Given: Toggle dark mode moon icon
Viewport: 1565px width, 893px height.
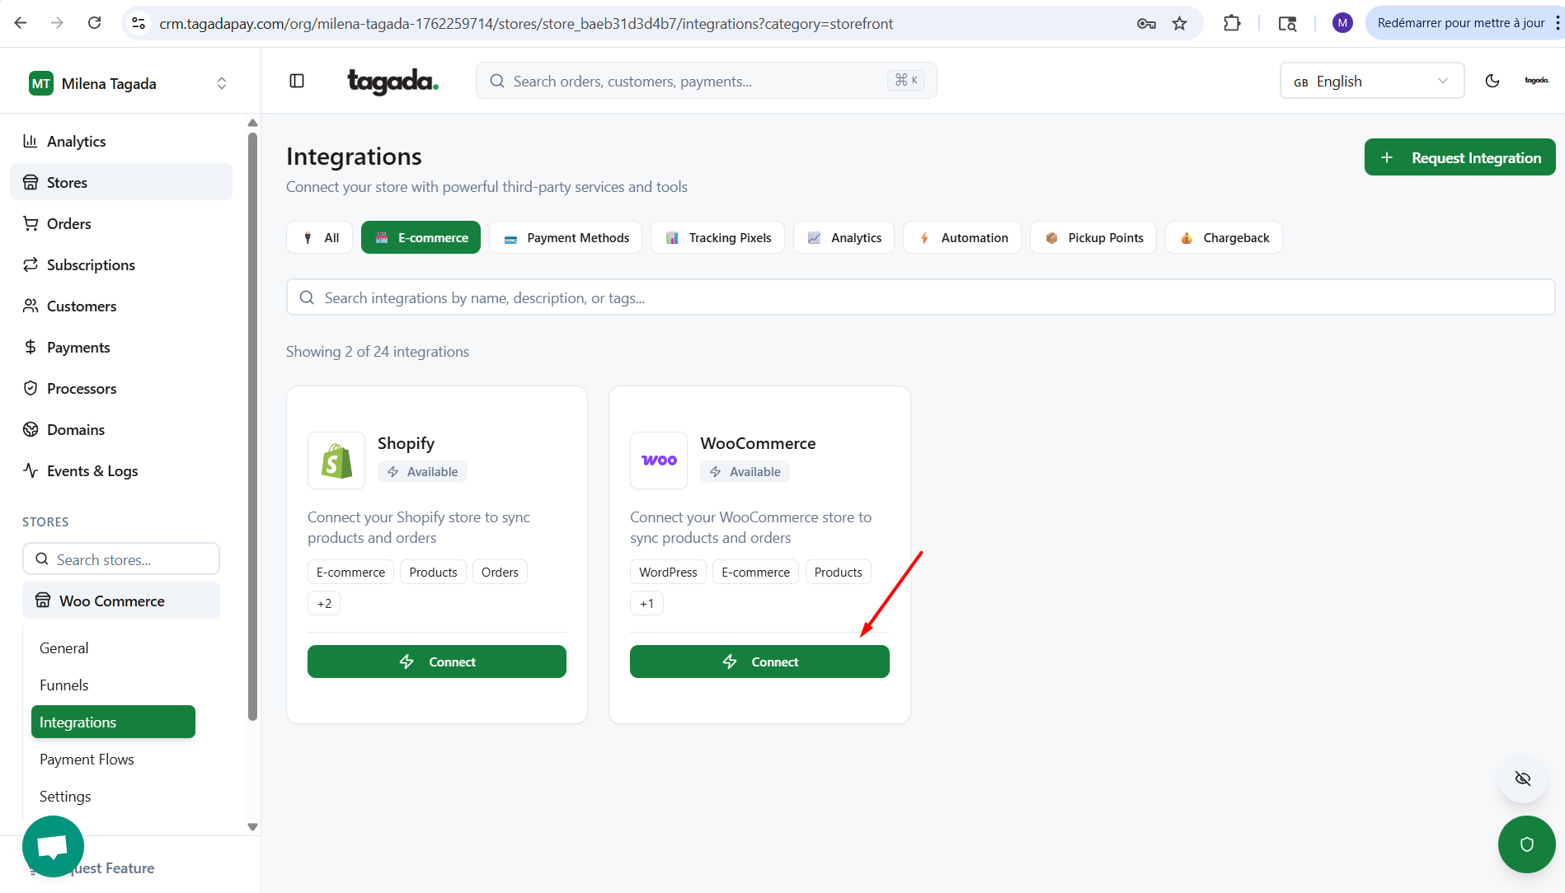Looking at the screenshot, I should [x=1492, y=81].
